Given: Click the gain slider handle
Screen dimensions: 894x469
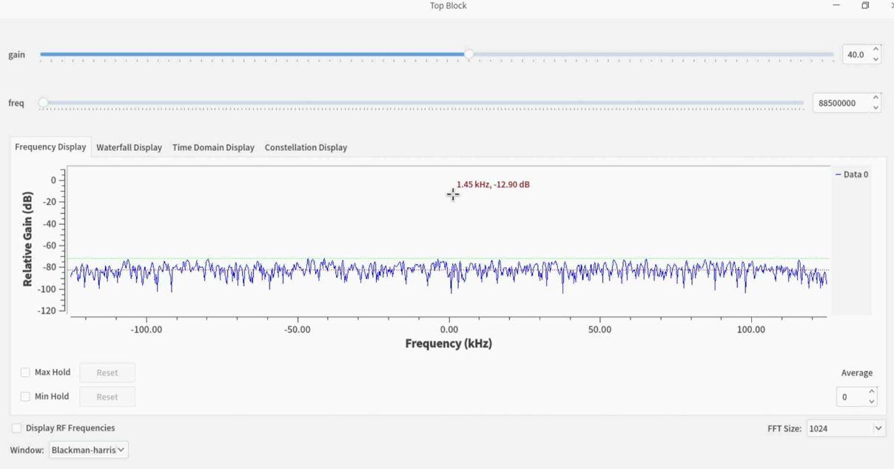Looking at the screenshot, I should (x=469, y=54).
